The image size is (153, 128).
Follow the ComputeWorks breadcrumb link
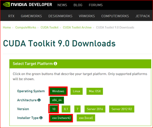[26, 27]
